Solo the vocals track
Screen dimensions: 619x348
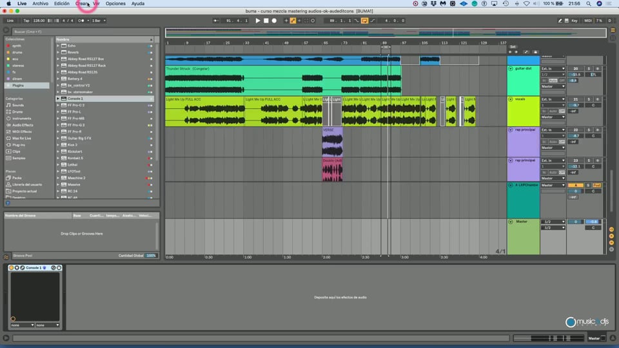[589, 99]
